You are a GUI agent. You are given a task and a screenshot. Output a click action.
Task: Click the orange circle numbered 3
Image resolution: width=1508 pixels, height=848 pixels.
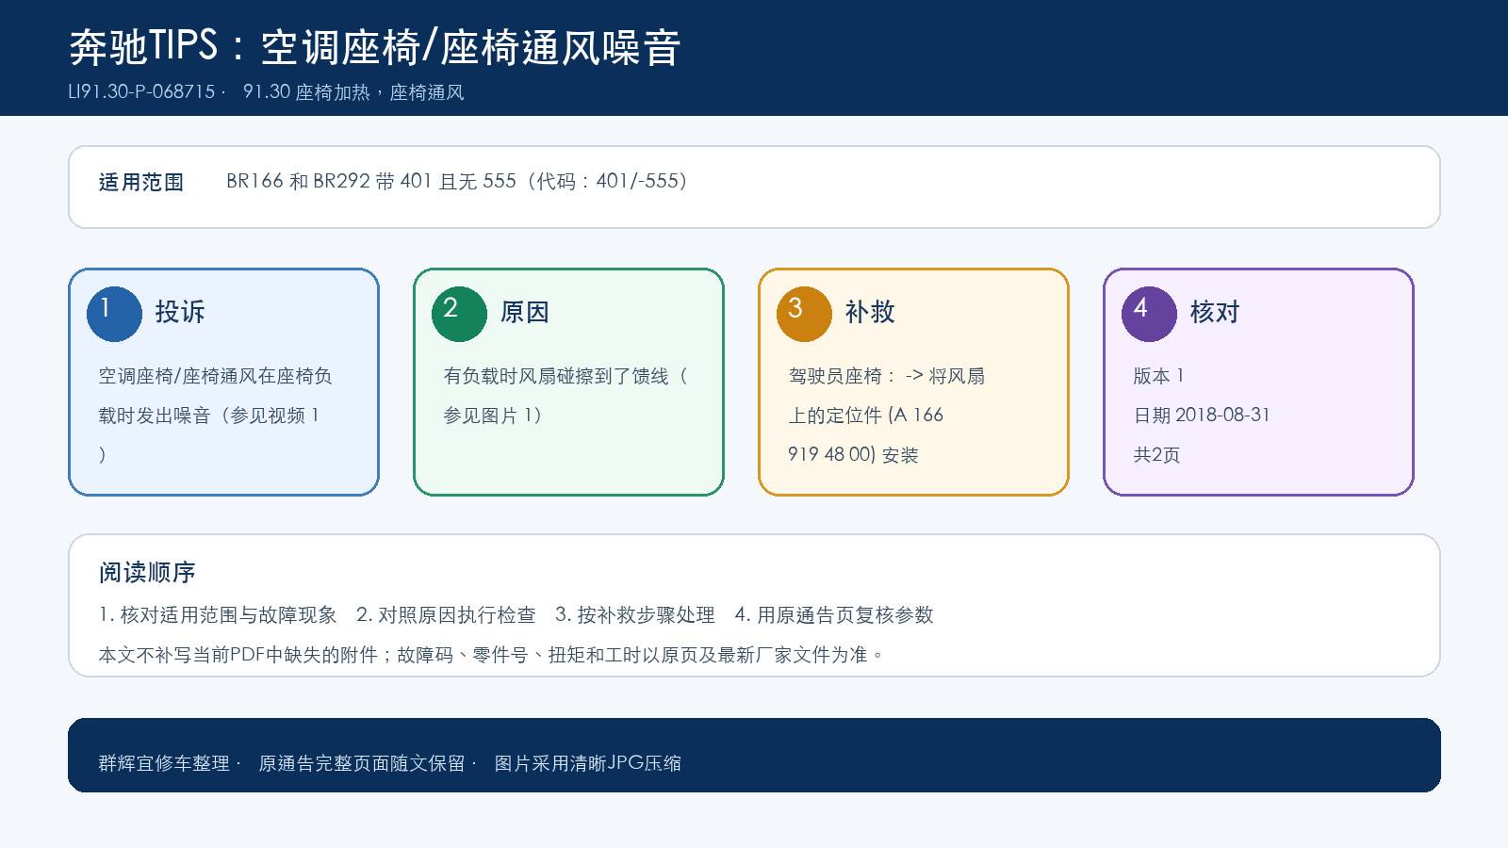pos(804,314)
